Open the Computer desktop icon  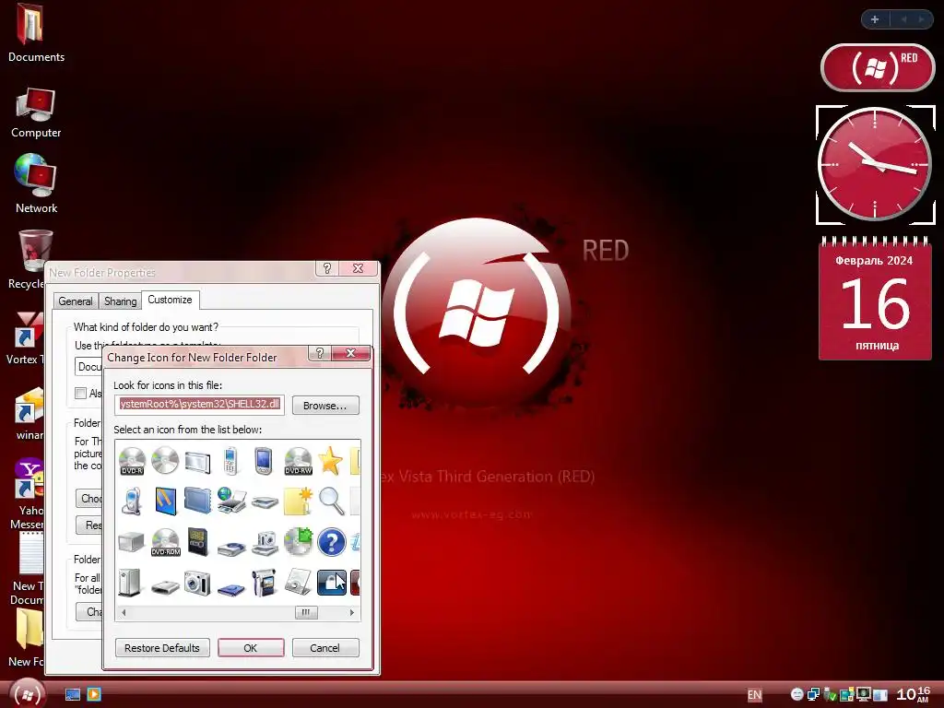coord(36,113)
